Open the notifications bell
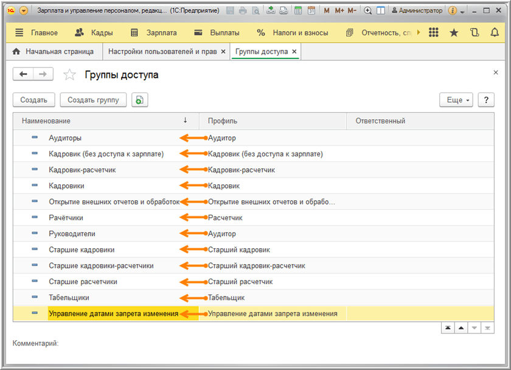The height and width of the screenshot is (370, 511). (494, 33)
